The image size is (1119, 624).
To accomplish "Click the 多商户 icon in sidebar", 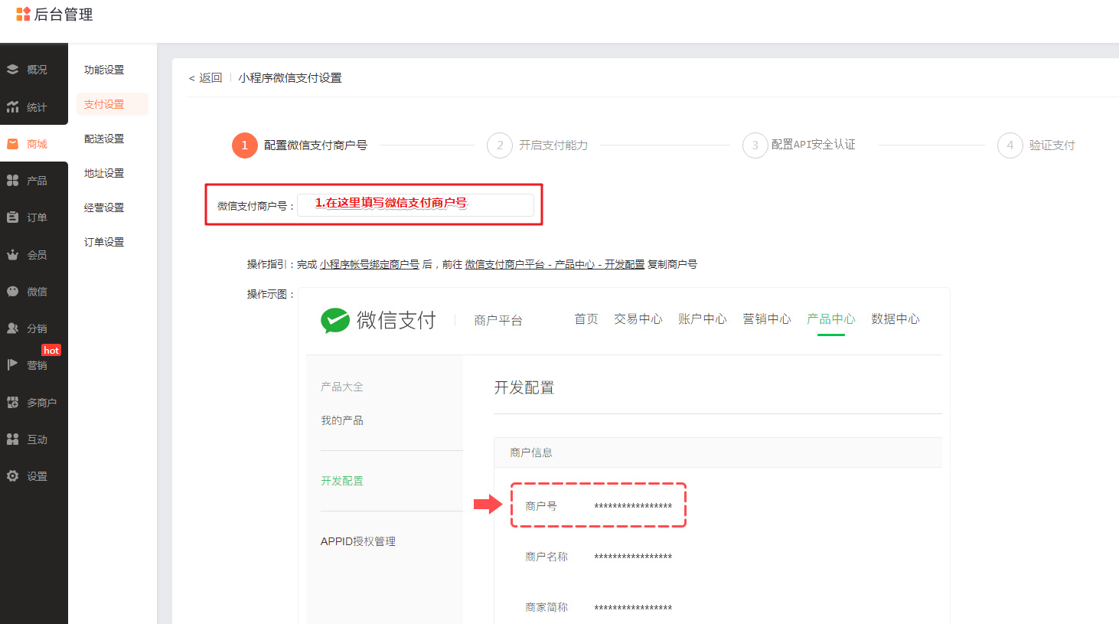I will click(12, 403).
